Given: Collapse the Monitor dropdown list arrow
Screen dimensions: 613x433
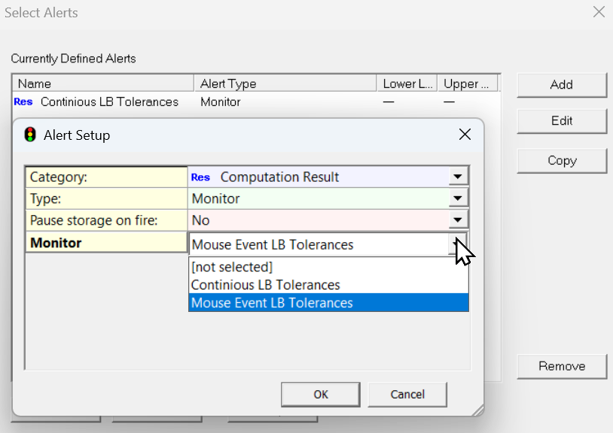Looking at the screenshot, I should click(457, 244).
